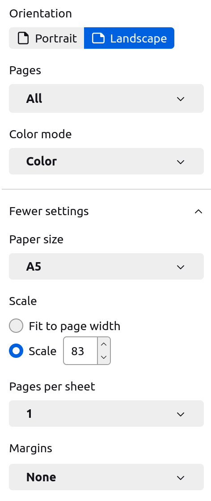Collapse settings with the Fewer settings chevron
211x501 pixels.
click(x=198, y=212)
